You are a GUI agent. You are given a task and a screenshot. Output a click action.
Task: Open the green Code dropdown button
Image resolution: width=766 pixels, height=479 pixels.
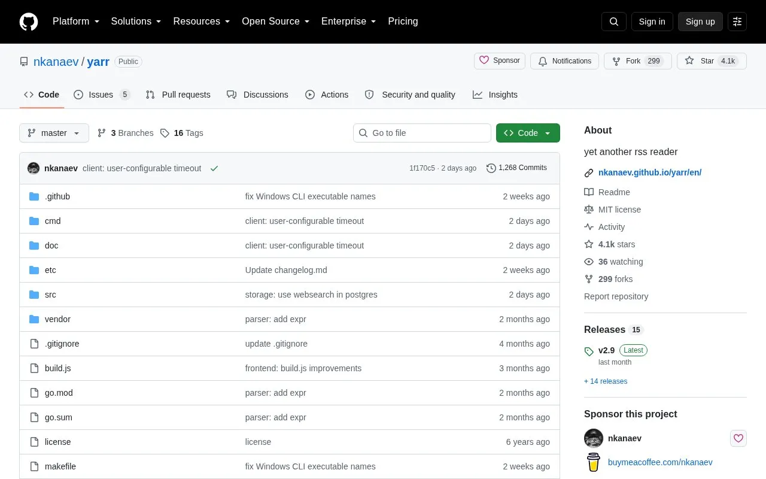[x=528, y=133]
